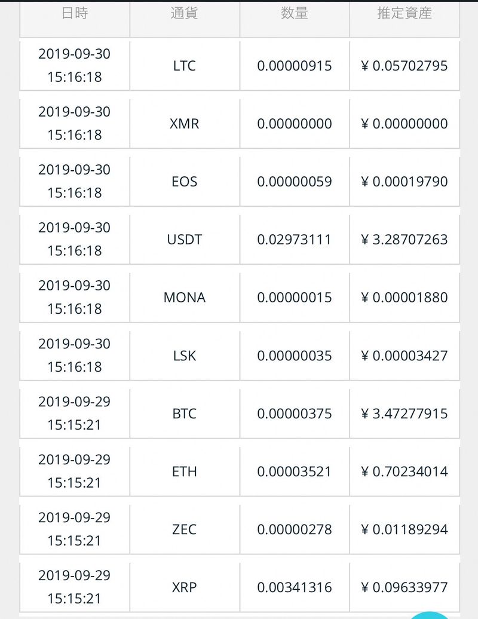Select the USDT currency cell
Screen dimensions: 478x619
click(x=184, y=240)
